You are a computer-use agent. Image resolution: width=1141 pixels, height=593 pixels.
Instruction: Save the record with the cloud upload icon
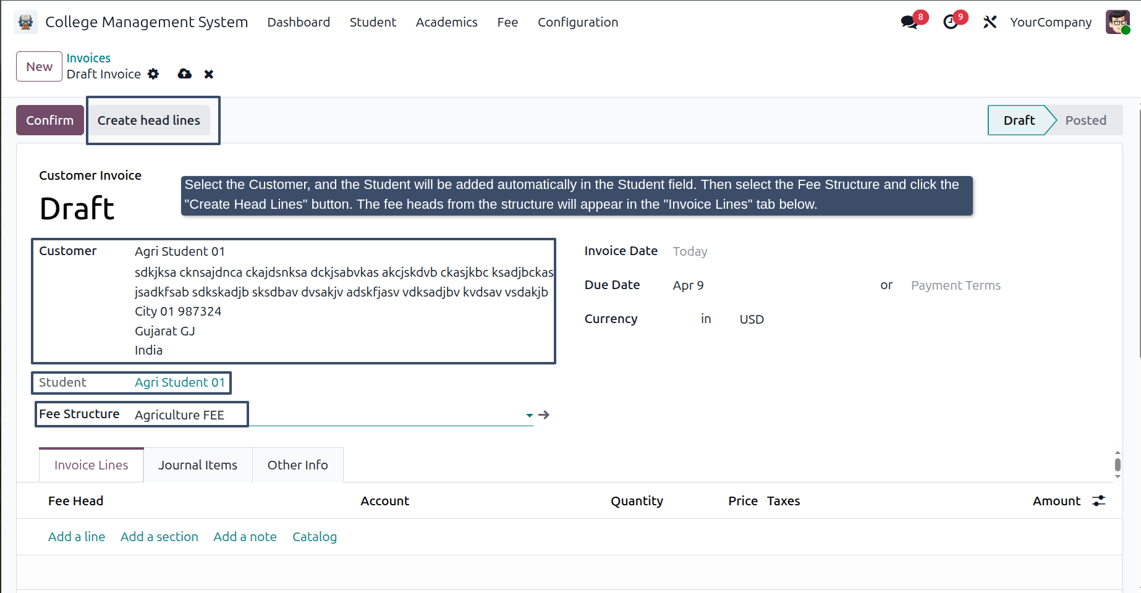pos(184,74)
